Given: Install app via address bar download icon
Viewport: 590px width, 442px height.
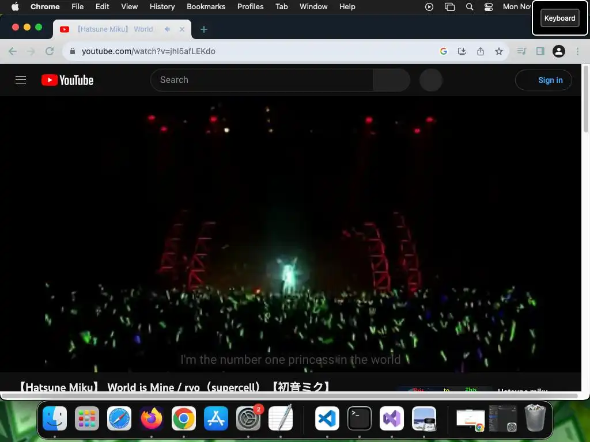Looking at the screenshot, I should click(462, 51).
